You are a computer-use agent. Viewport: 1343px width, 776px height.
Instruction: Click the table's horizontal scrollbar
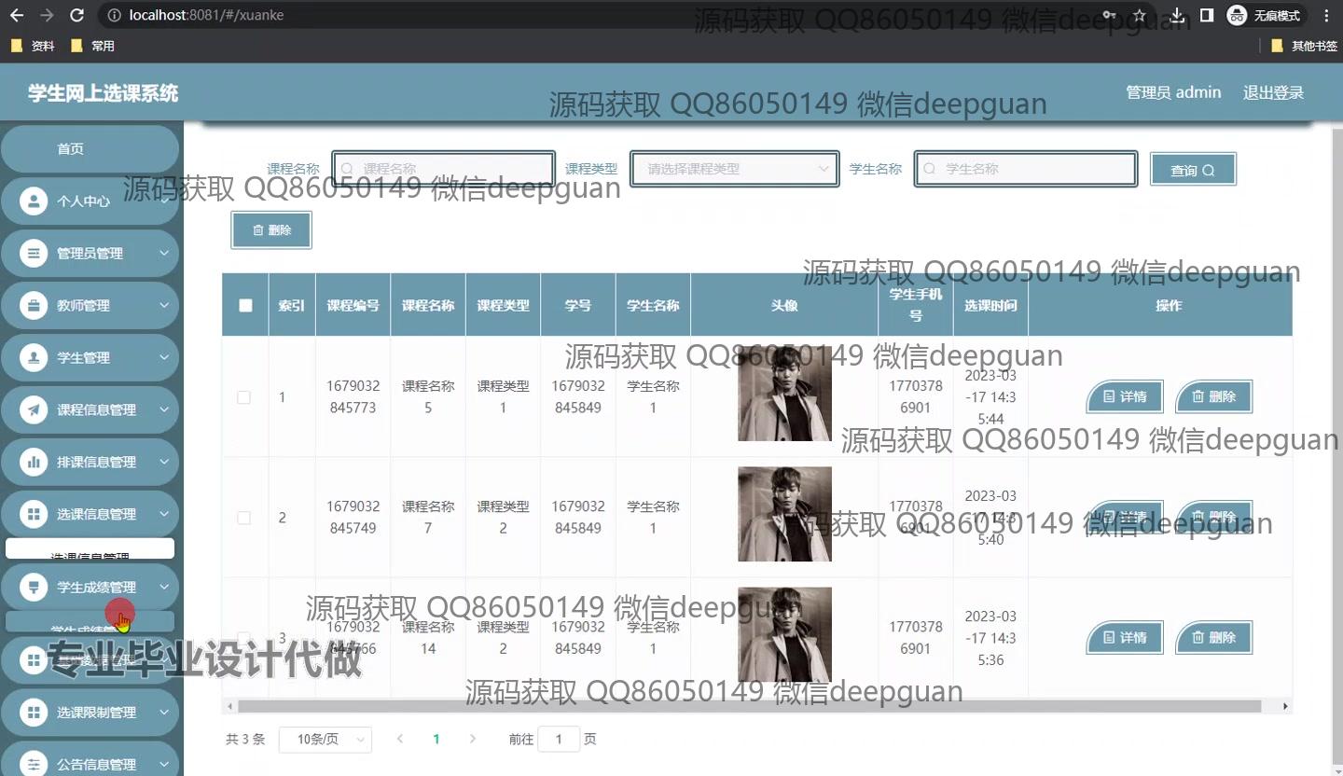coord(750,706)
